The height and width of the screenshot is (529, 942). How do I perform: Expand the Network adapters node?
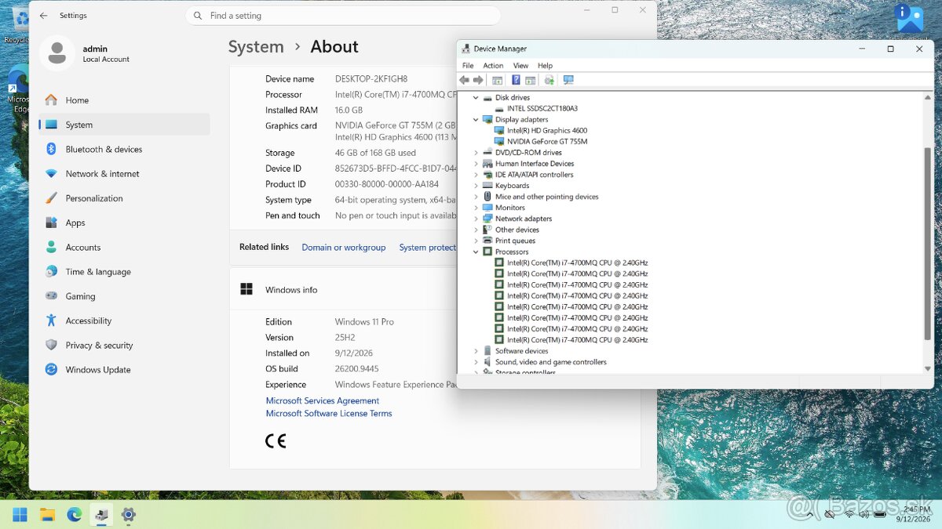click(x=476, y=219)
